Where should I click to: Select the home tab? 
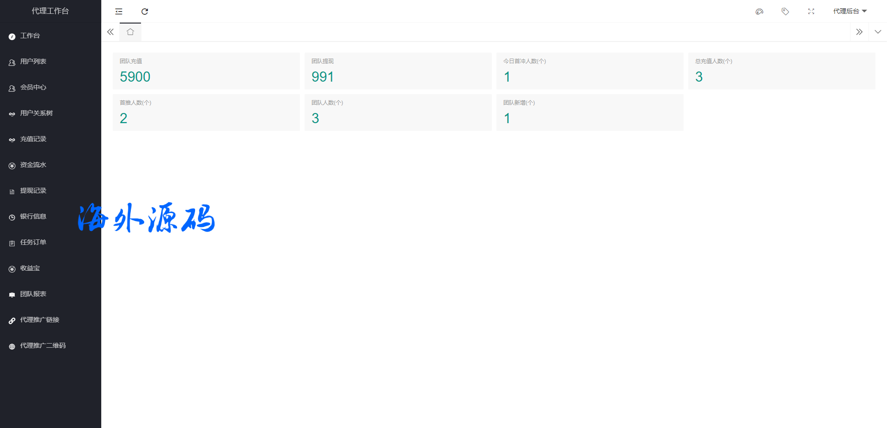(x=130, y=32)
